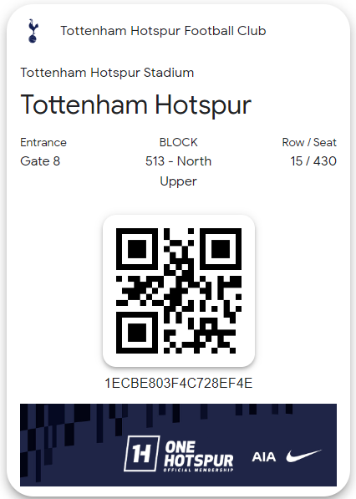Click the navy membership banner image
Screen dimensions: 356x499
[178, 445]
